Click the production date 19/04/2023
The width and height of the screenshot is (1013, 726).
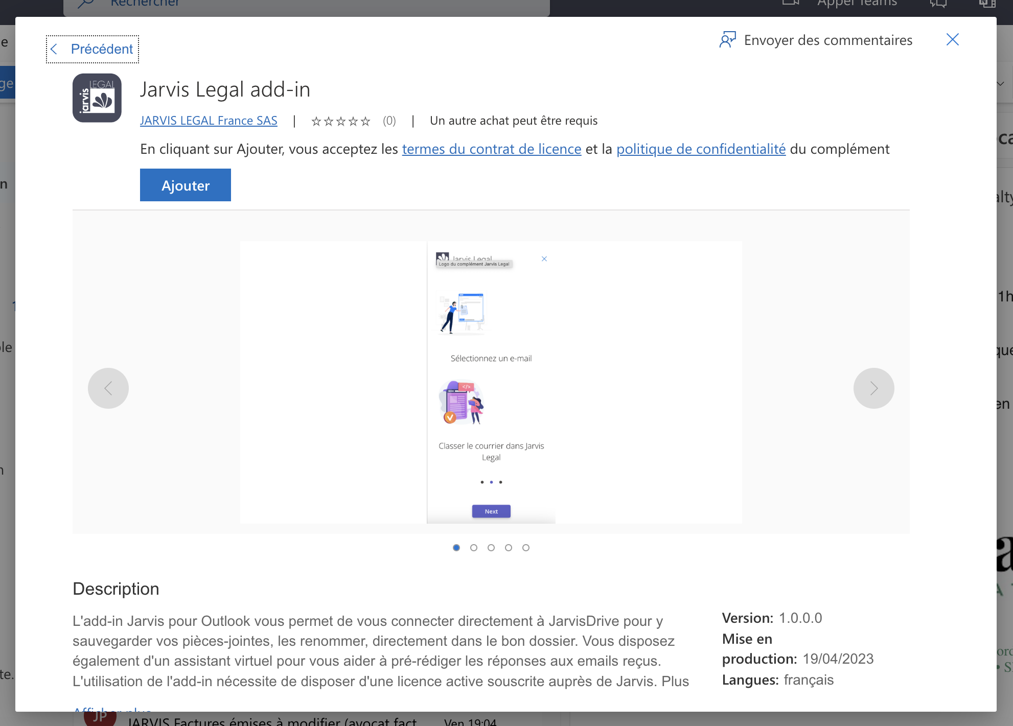(x=838, y=659)
